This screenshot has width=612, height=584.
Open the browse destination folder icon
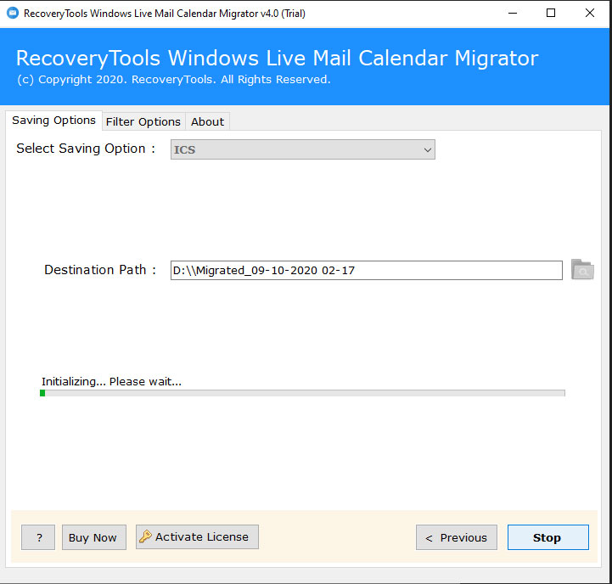click(582, 270)
